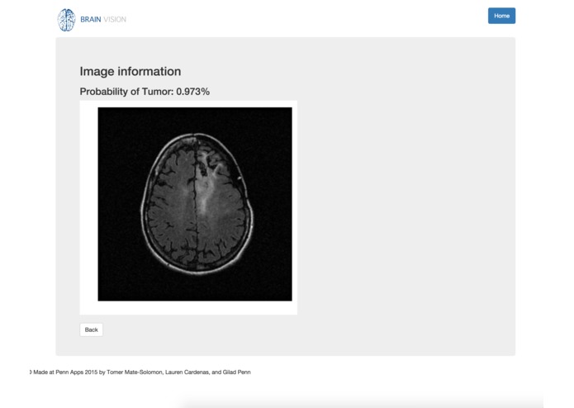Click the "Made at Penn Apps 2015" footer text
The width and height of the screenshot is (574, 408).
[140, 372]
